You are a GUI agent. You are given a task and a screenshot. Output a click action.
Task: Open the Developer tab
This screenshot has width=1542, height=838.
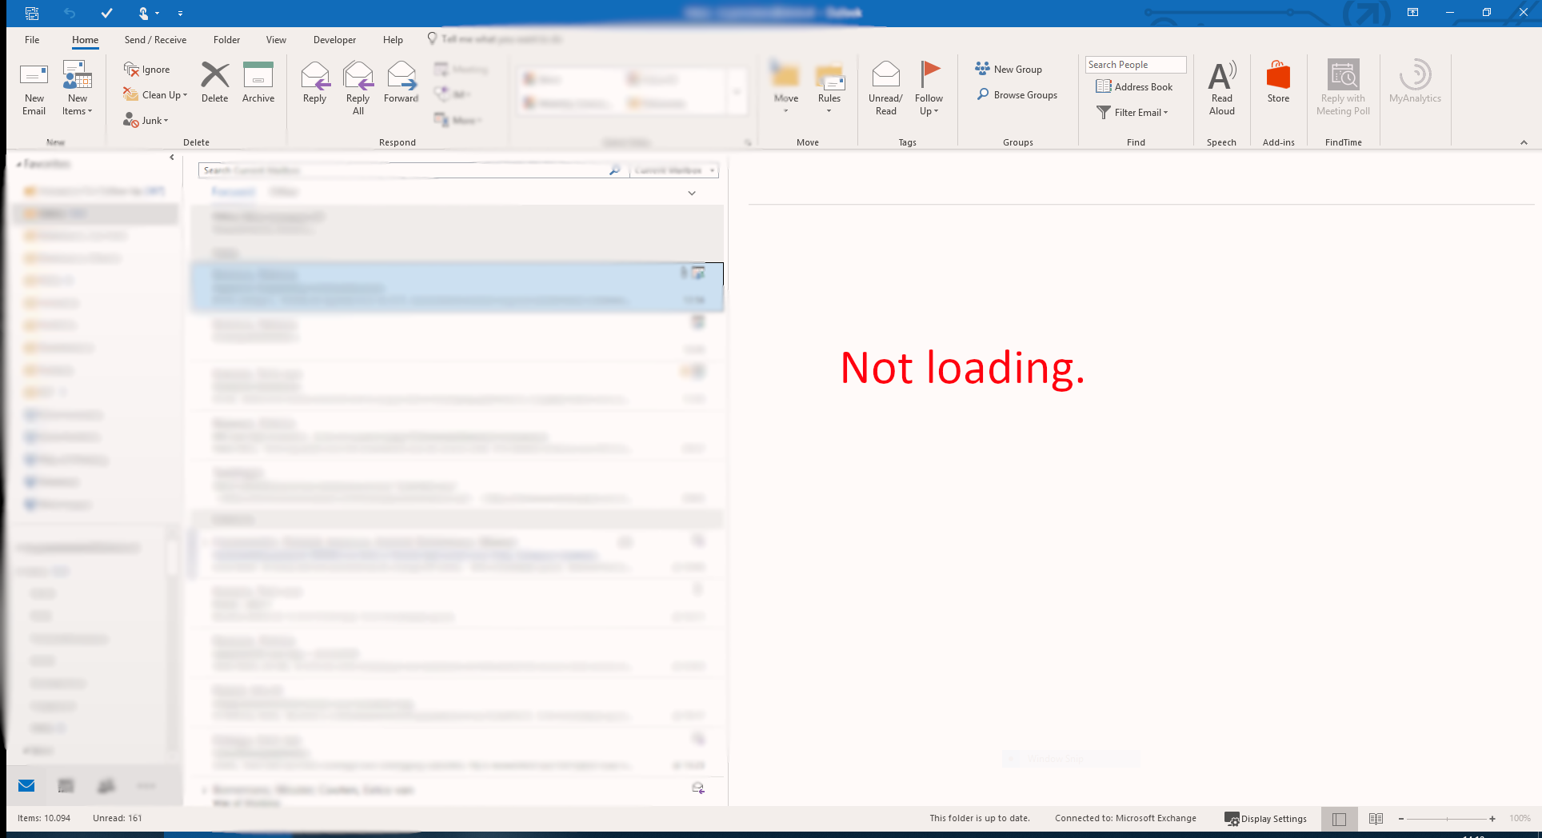click(x=334, y=39)
